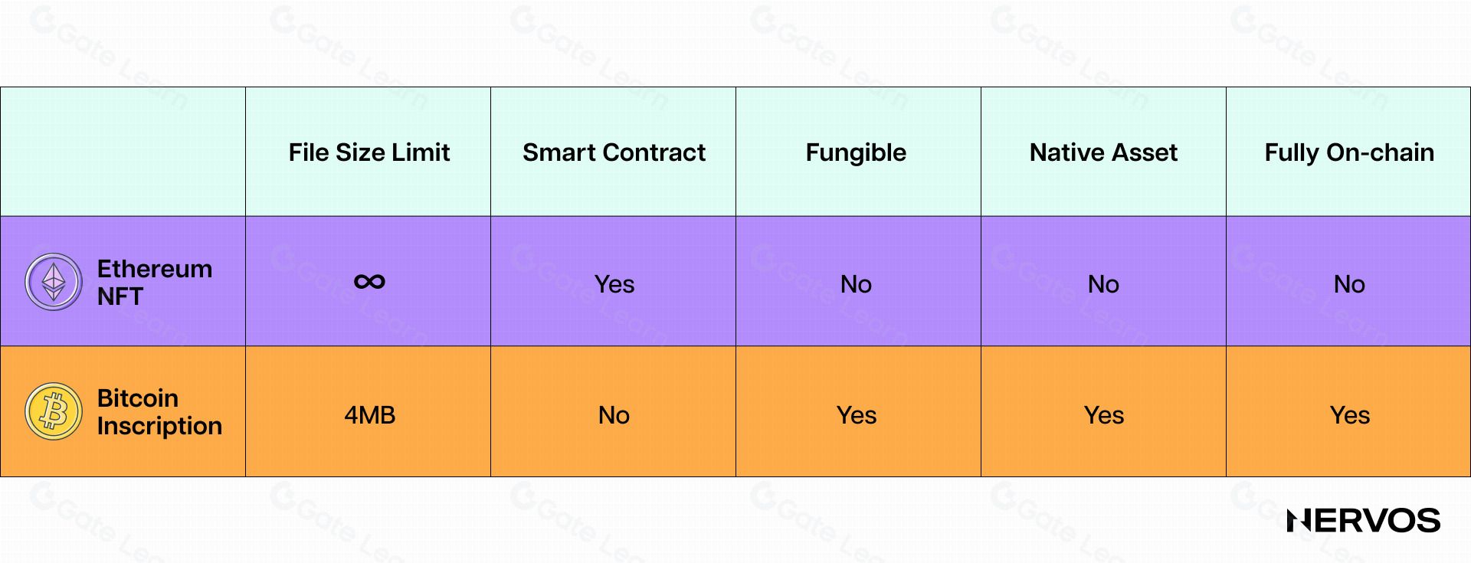Viewport: 1471px width, 563px height.
Task: Click the Bitcoin Inscription row label
Action: click(159, 412)
